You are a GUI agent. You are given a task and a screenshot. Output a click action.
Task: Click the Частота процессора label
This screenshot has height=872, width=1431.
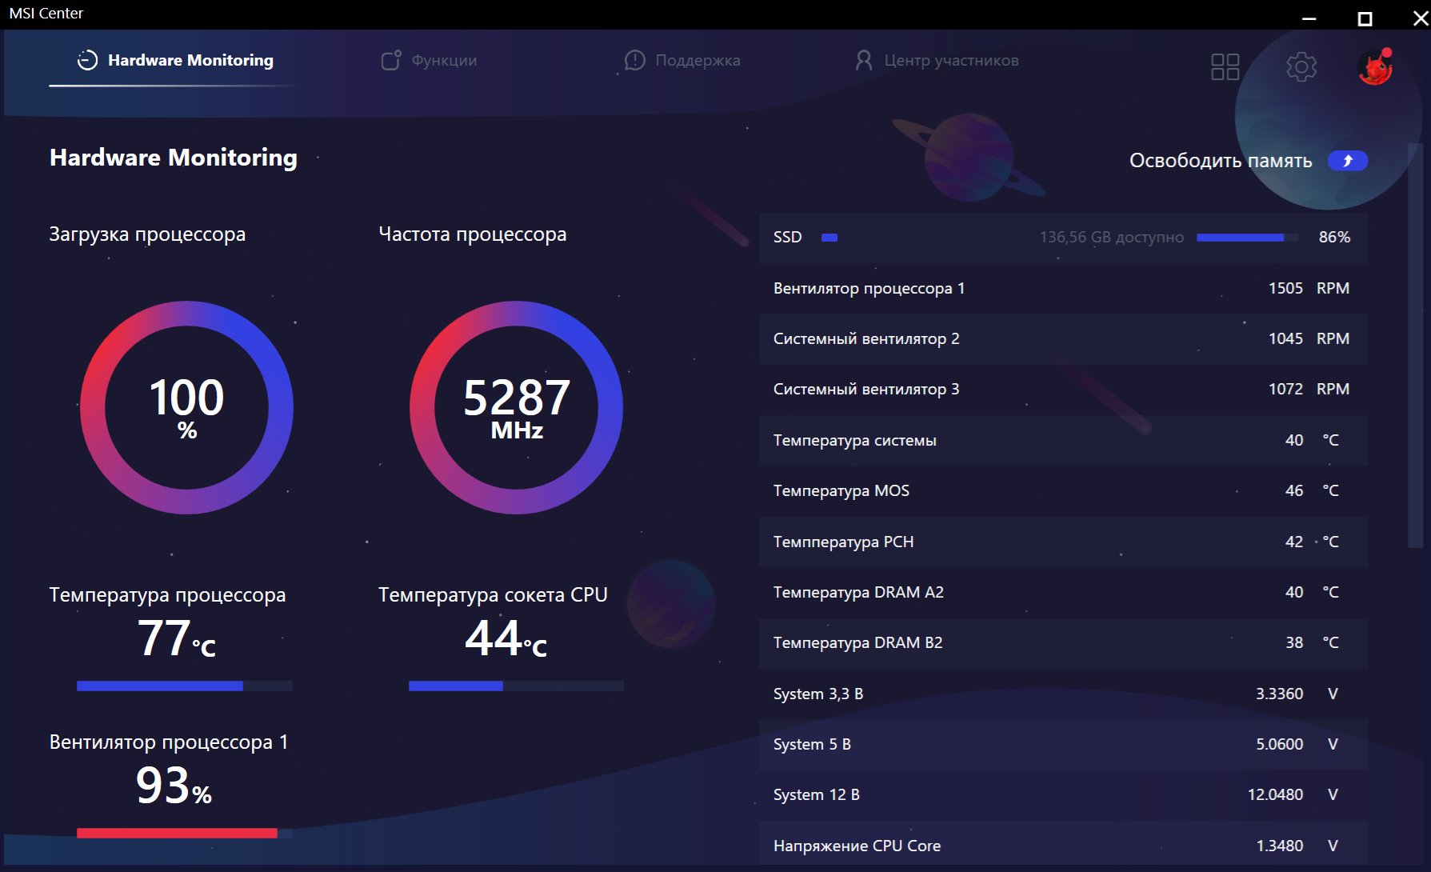(x=473, y=234)
